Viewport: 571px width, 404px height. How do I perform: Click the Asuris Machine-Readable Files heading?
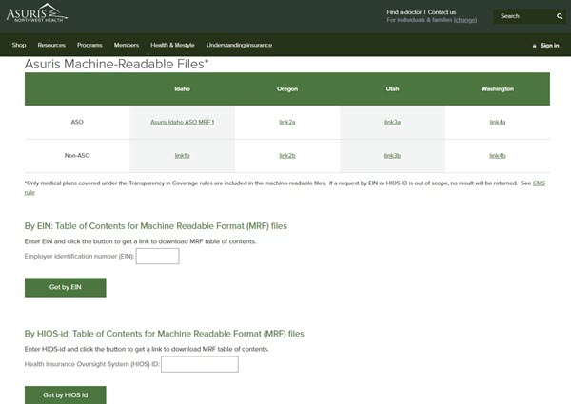point(116,64)
